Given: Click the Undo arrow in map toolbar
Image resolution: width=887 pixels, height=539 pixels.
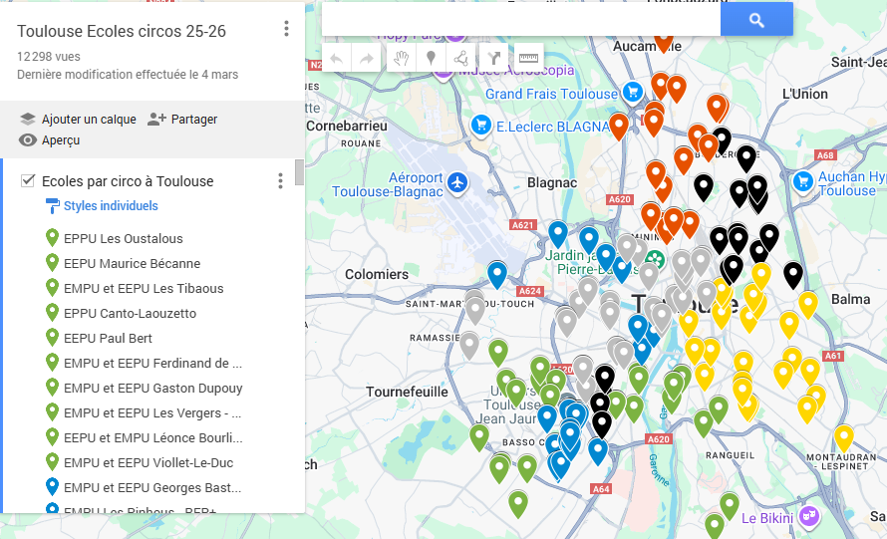Looking at the screenshot, I should coord(336,58).
